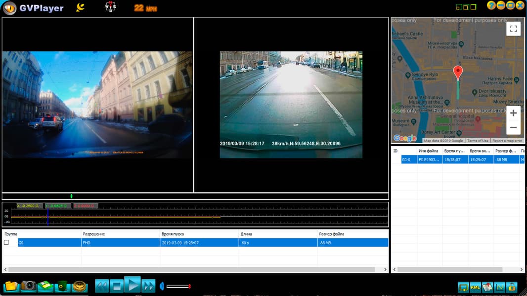The width and height of the screenshot is (527, 296).
Task: Switch to the largest video layout square
Action: pyautogui.click(x=473, y=7)
